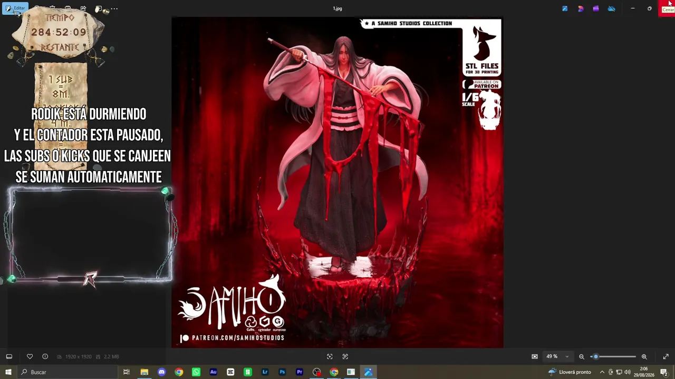Click the zoom-to-fit icon beside 49 %
This screenshot has width=675, height=379.
[x=535, y=356]
